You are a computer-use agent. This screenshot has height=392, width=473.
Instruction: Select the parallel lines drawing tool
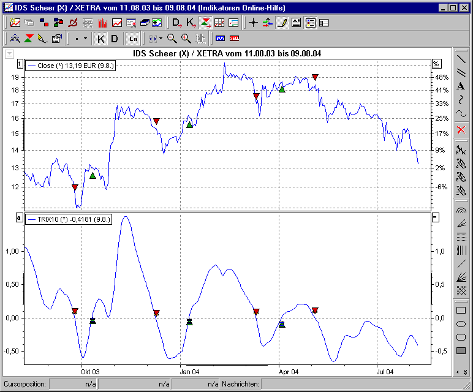tap(461, 73)
